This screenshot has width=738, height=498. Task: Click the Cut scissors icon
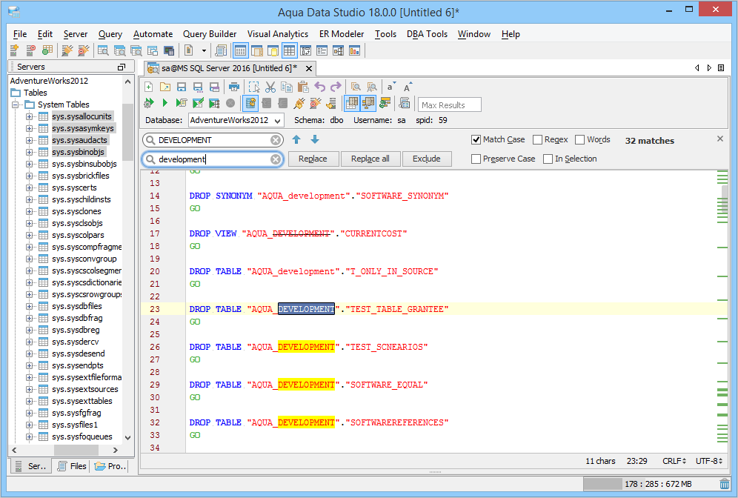[x=270, y=87]
